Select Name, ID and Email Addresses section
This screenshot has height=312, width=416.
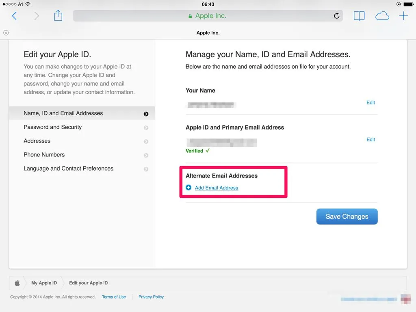(63, 113)
